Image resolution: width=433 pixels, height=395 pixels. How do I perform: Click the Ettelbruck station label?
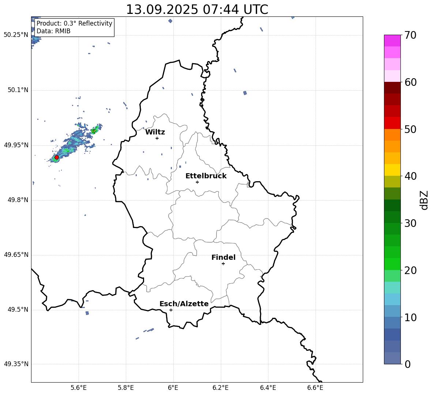point(206,176)
